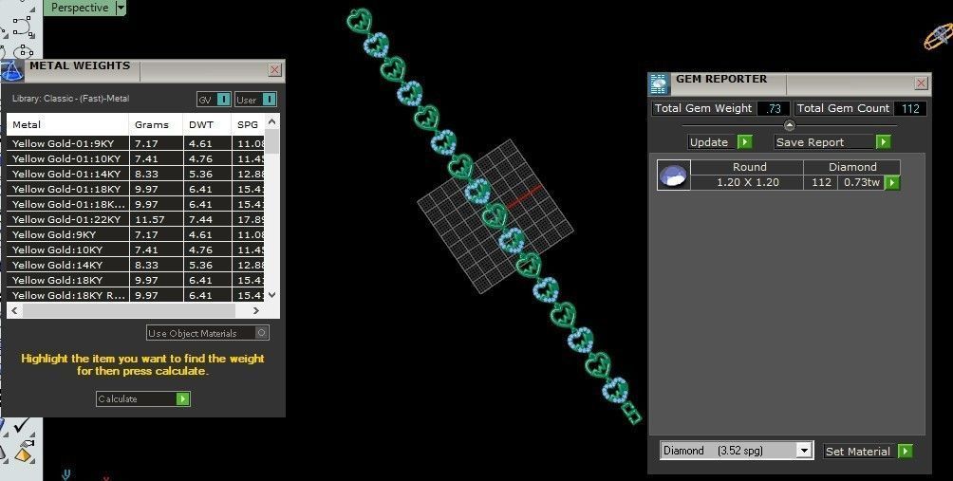Select the Yellow Gold-01:14KY row
The width and height of the screenshot is (953, 481).
136,174
